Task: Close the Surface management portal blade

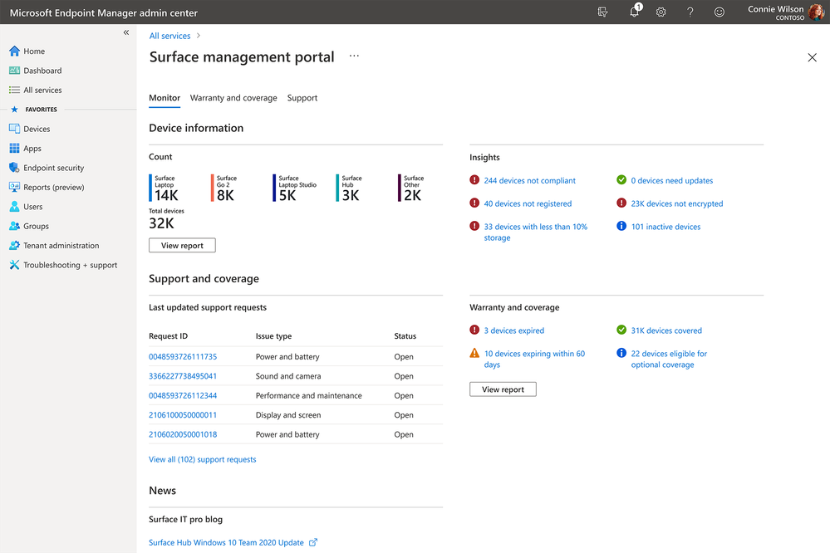Action: (812, 57)
